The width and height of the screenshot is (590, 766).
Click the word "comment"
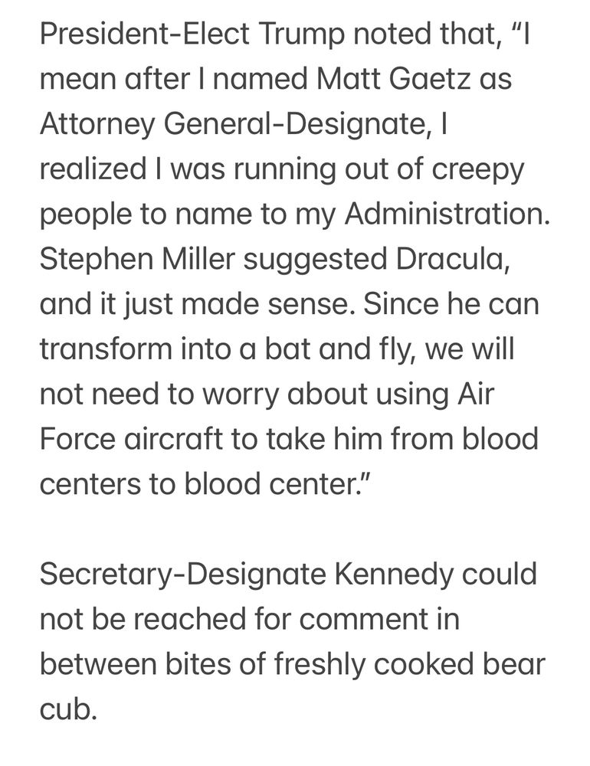(364, 619)
